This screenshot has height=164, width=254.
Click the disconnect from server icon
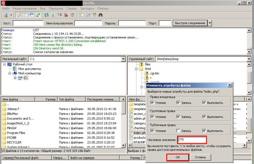[66, 15]
